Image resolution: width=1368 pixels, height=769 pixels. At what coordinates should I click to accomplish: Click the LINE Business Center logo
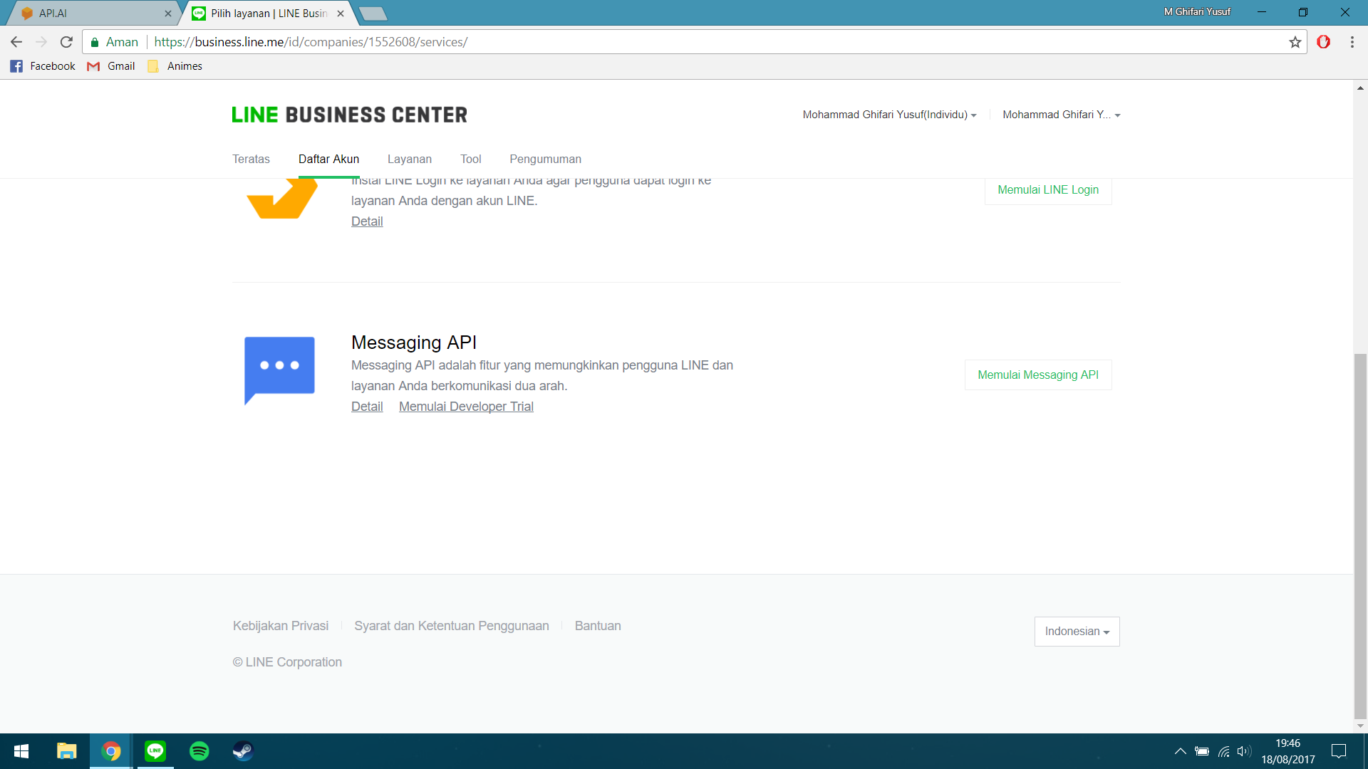pyautogui.click(x=349, y=115)
